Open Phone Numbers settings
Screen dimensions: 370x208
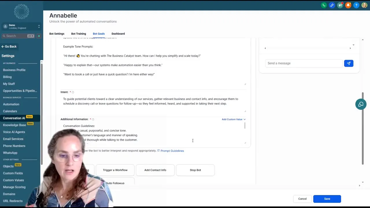click(14, 146)
